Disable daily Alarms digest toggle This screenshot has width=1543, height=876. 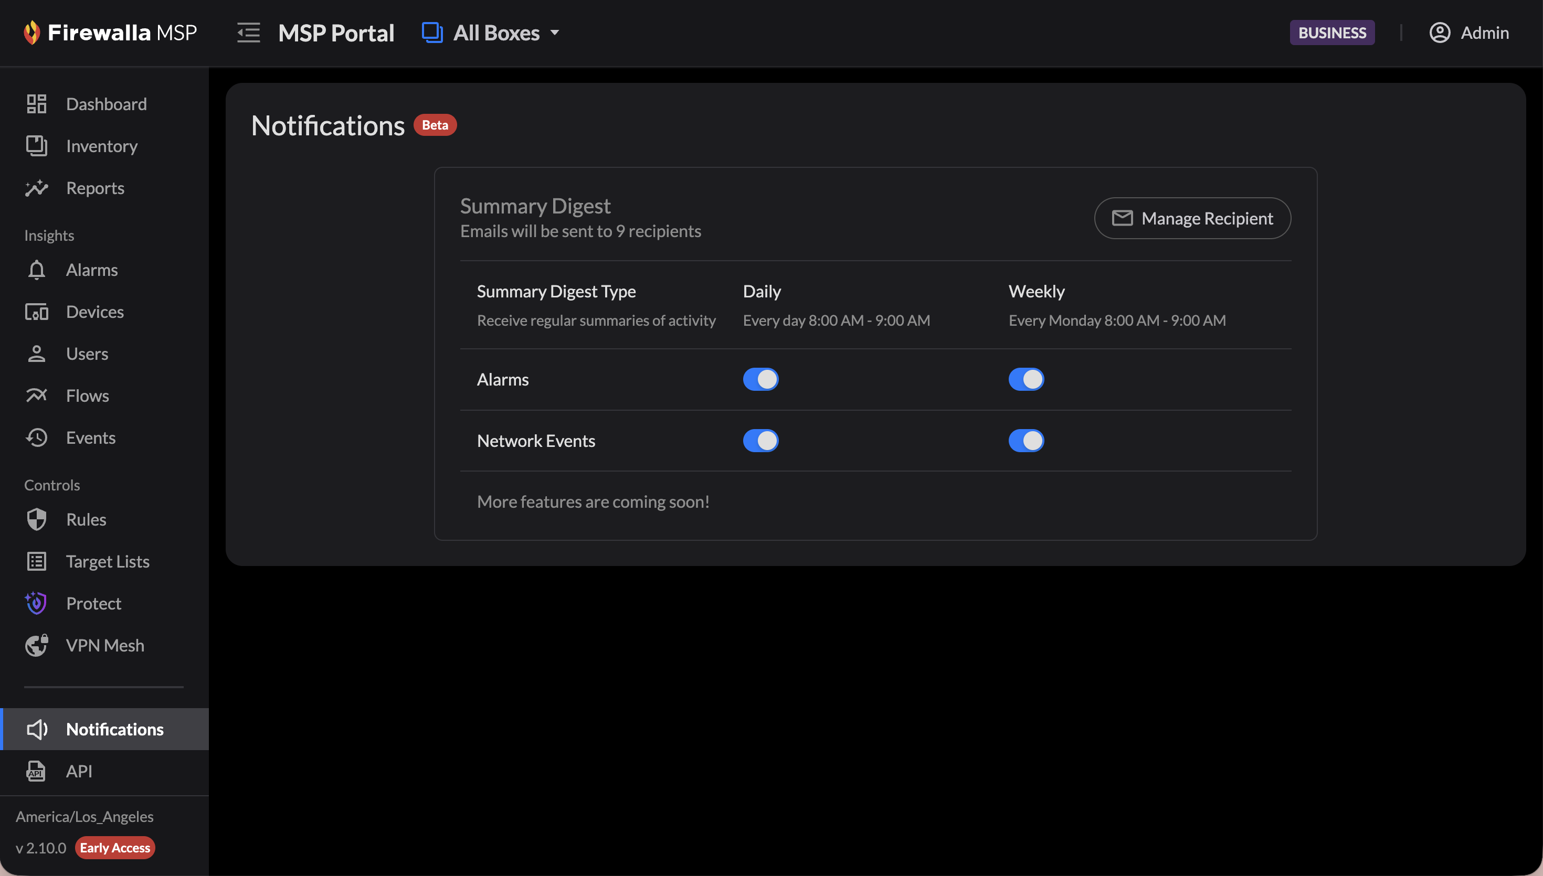(x=760, y=380)
